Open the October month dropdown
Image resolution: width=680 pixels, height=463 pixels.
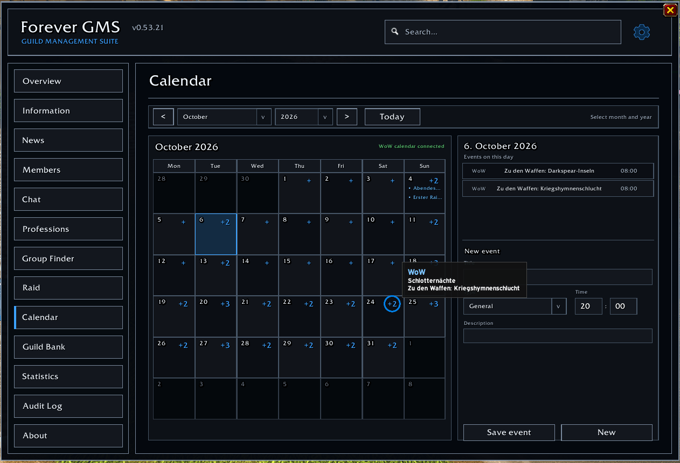pos(224,117)
